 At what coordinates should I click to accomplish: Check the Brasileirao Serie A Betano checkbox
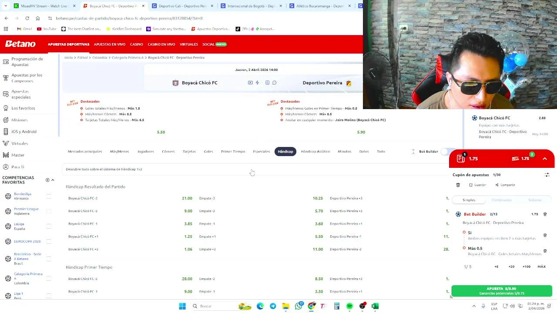pyautogui.click(x=49, y=259)
